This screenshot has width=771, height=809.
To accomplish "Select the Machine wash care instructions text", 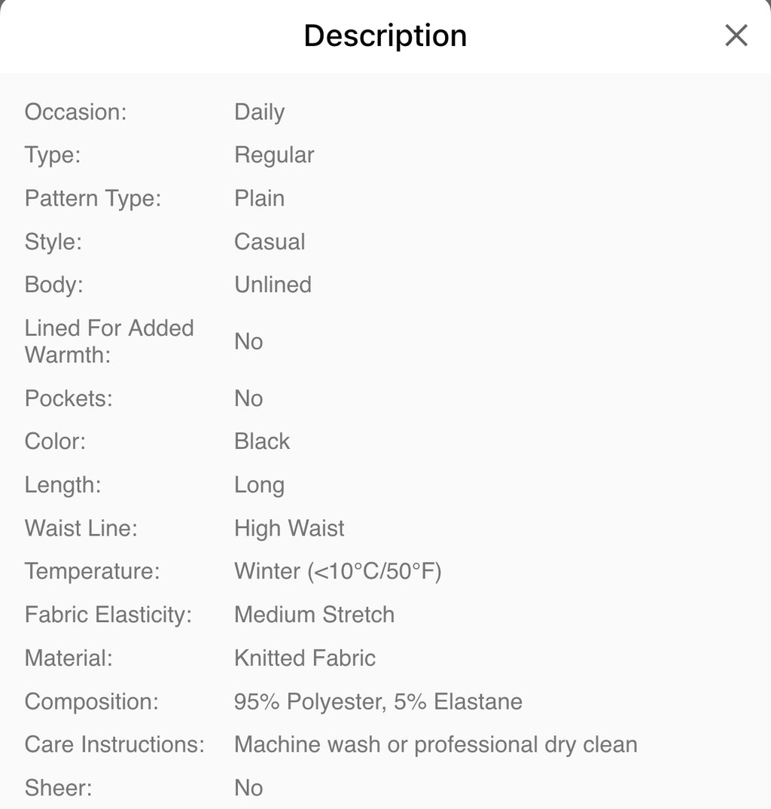I will pos(435,744).
